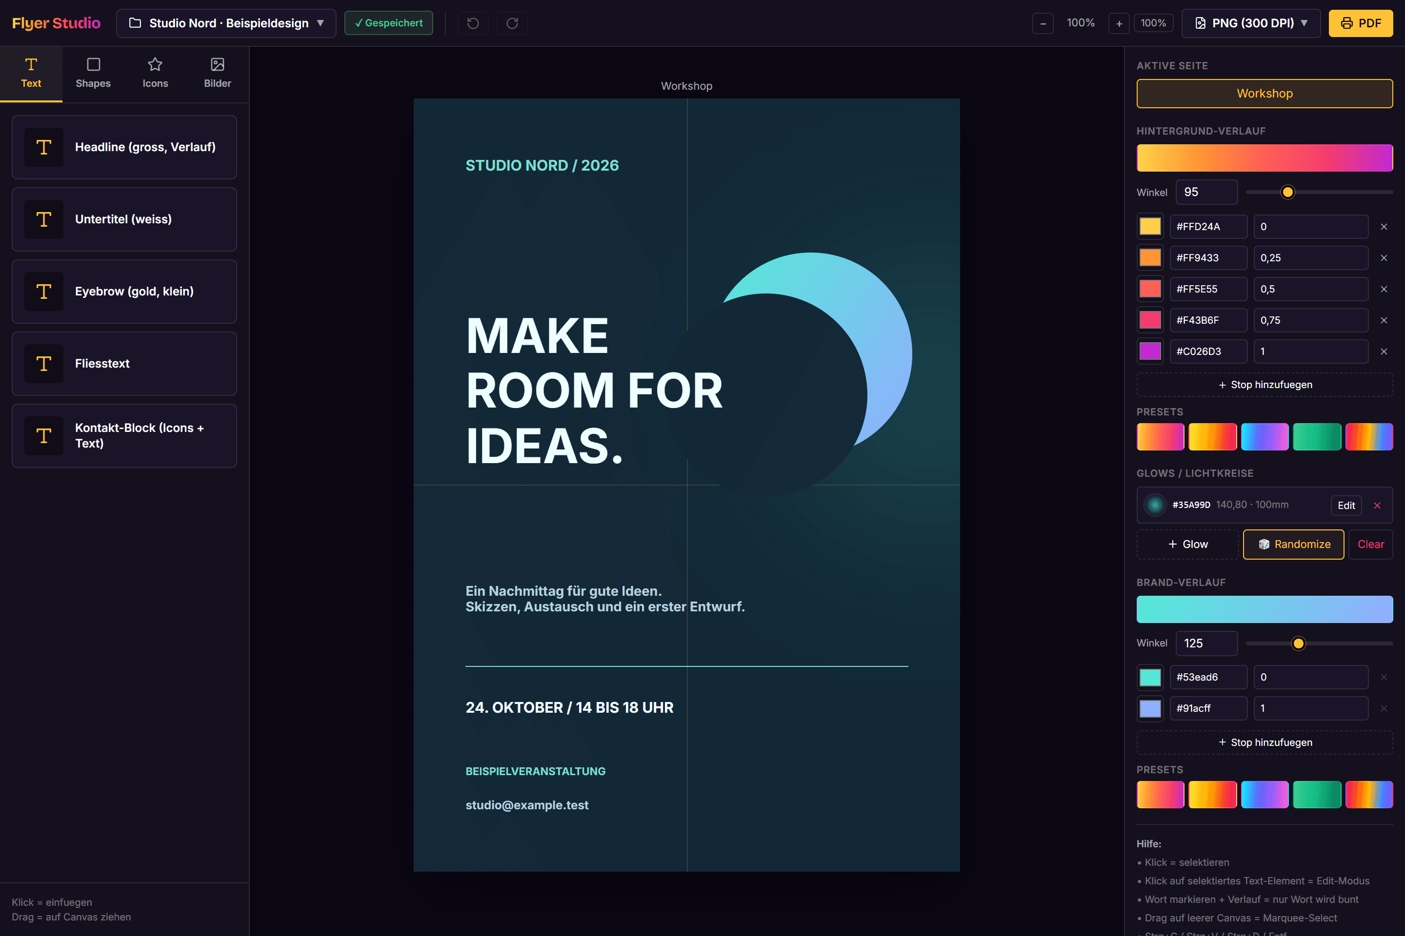Select the STUDIO NORD / 2026 text

542,165
